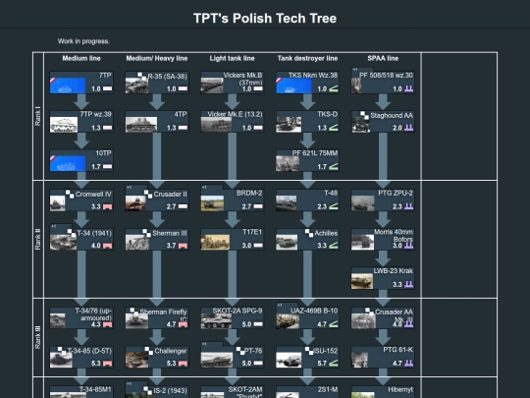Click the medium tank icon on Cromwell IV card
Image resolution: width=530 pixels, height=398 pixels.
pyautogui.click(x=108, y=206)
